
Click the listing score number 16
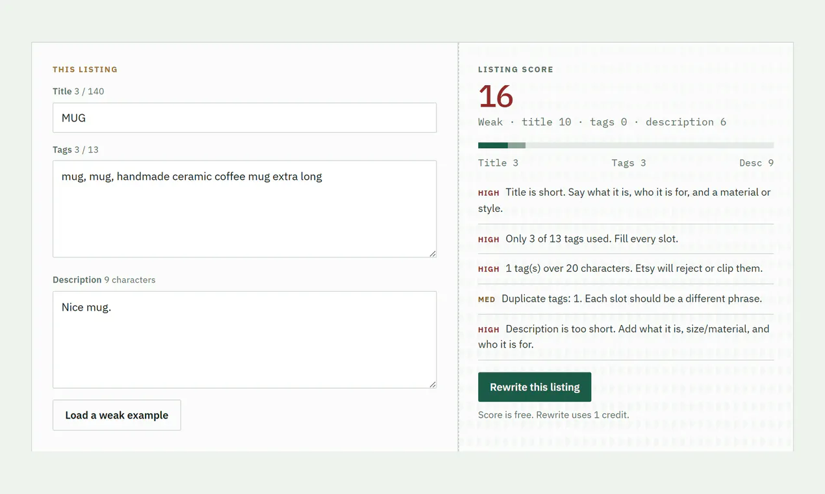496,97
